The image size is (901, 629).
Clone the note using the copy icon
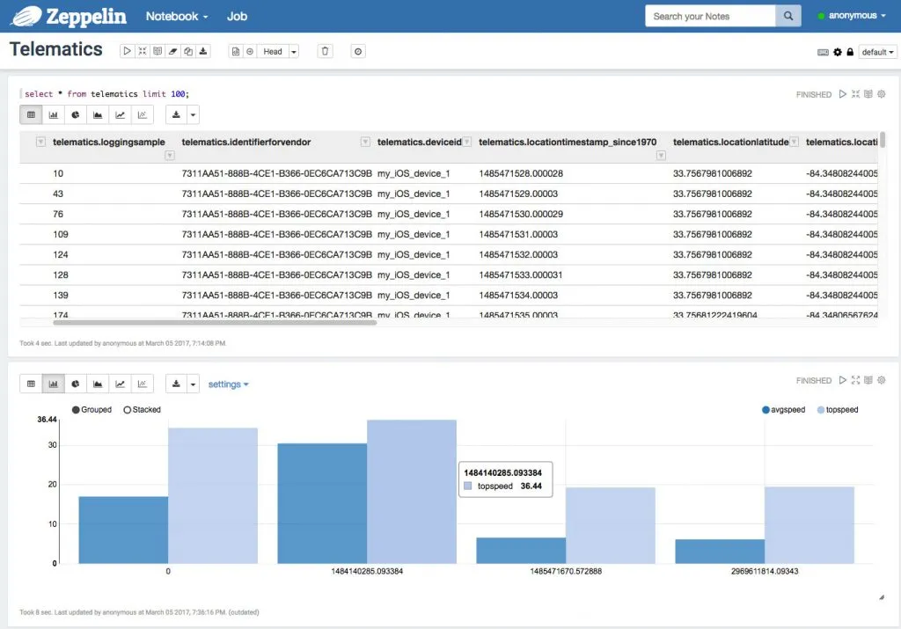click(188, 52)
